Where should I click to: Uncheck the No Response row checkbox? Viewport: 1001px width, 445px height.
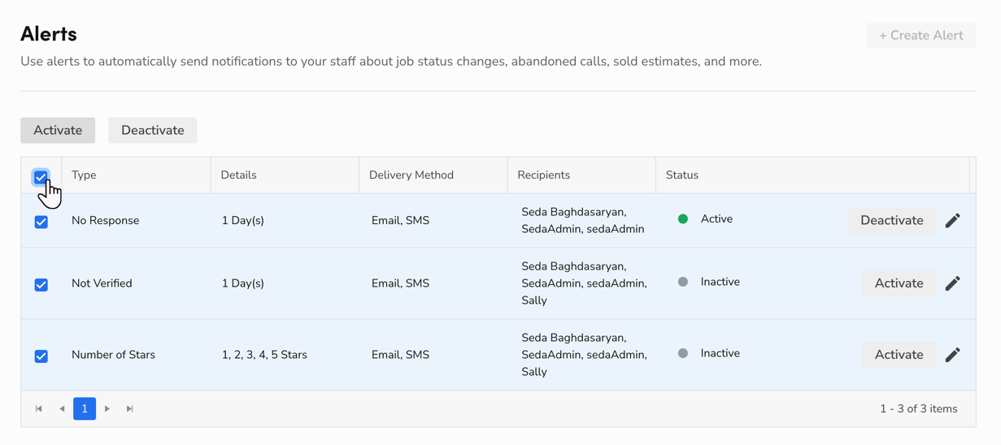click(x=41, y=222)
